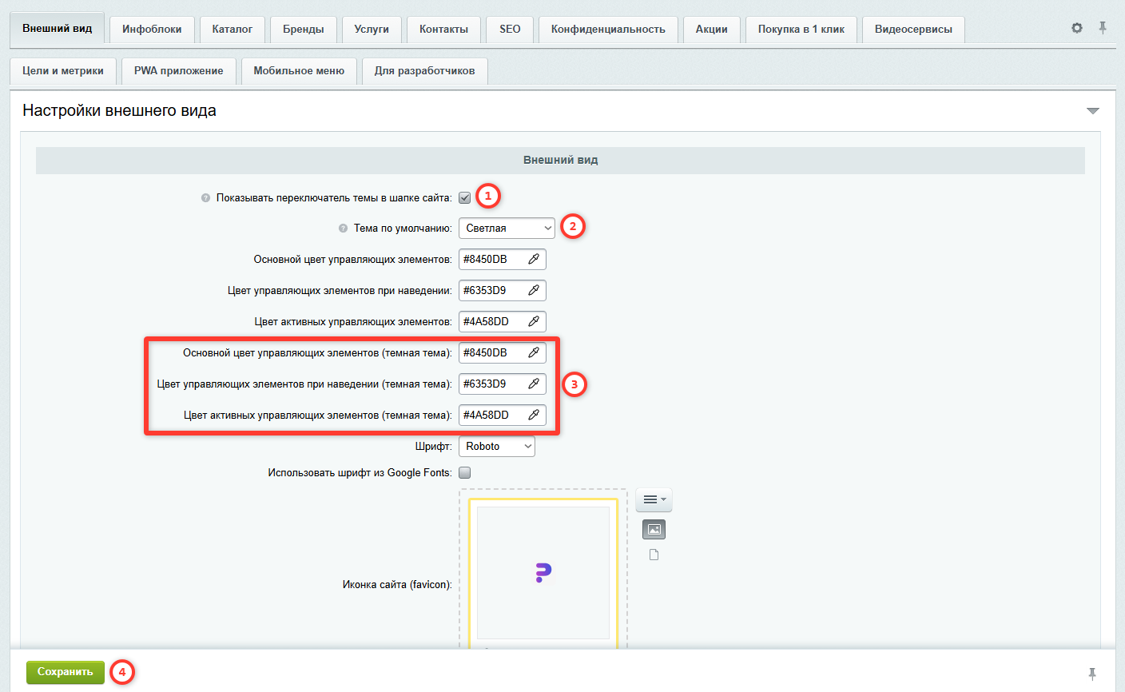Click help icon beside theme switcher label
Viewport: 1125px width, 692px height.
coord(205,197)
